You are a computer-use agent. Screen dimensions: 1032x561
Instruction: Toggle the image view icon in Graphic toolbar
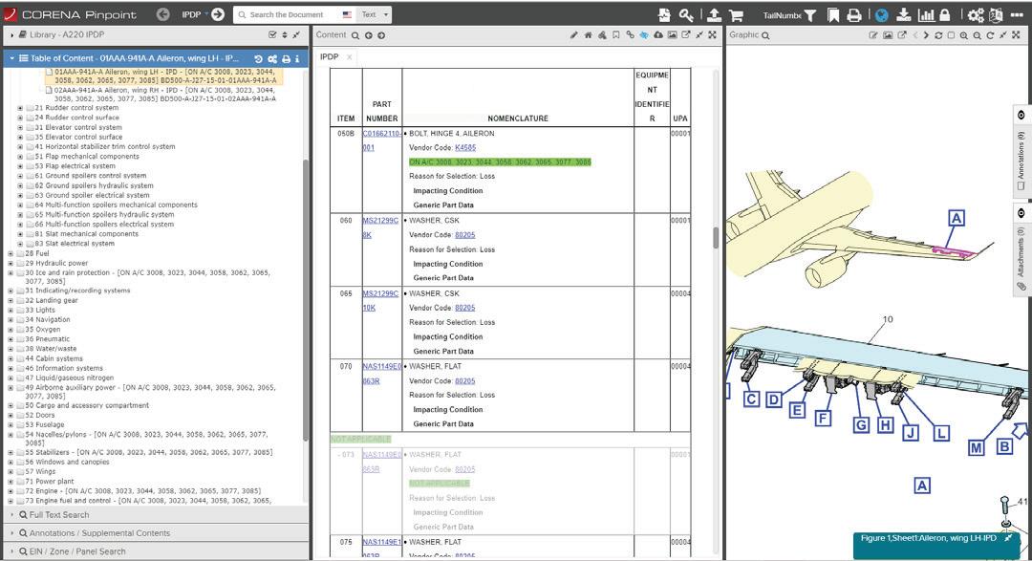point(887,35)
